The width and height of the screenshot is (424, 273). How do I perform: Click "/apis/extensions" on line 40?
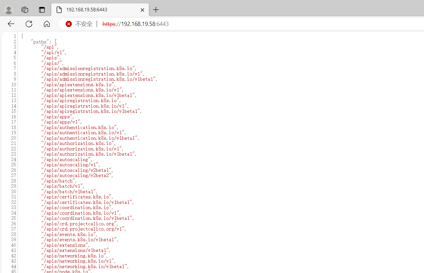[x=65, y=245]
